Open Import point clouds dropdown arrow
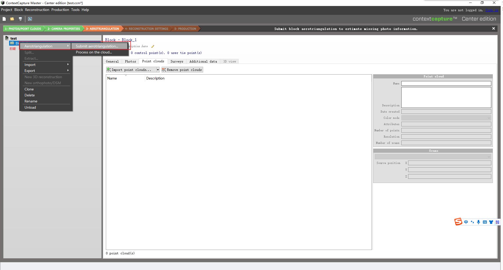Screen dimensions: 503x270 158,70
